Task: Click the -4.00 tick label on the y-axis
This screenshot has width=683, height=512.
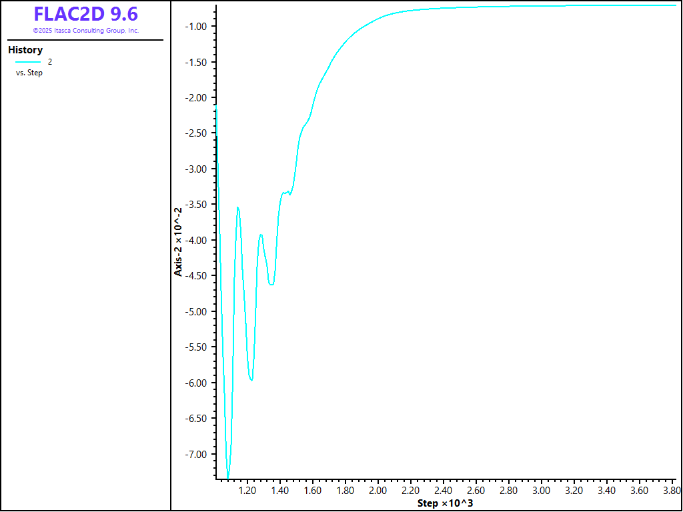Action: click(199, 240)
